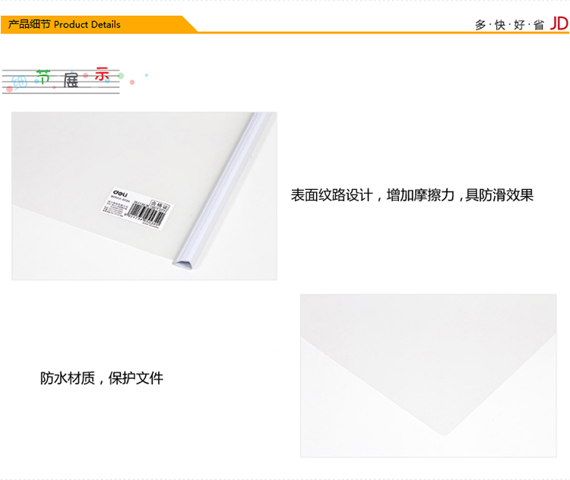The width and height of the screenshot is (570, 480).
Task: Click the 防水材质，保护文件 caption
Action: (x=102, y=377)
